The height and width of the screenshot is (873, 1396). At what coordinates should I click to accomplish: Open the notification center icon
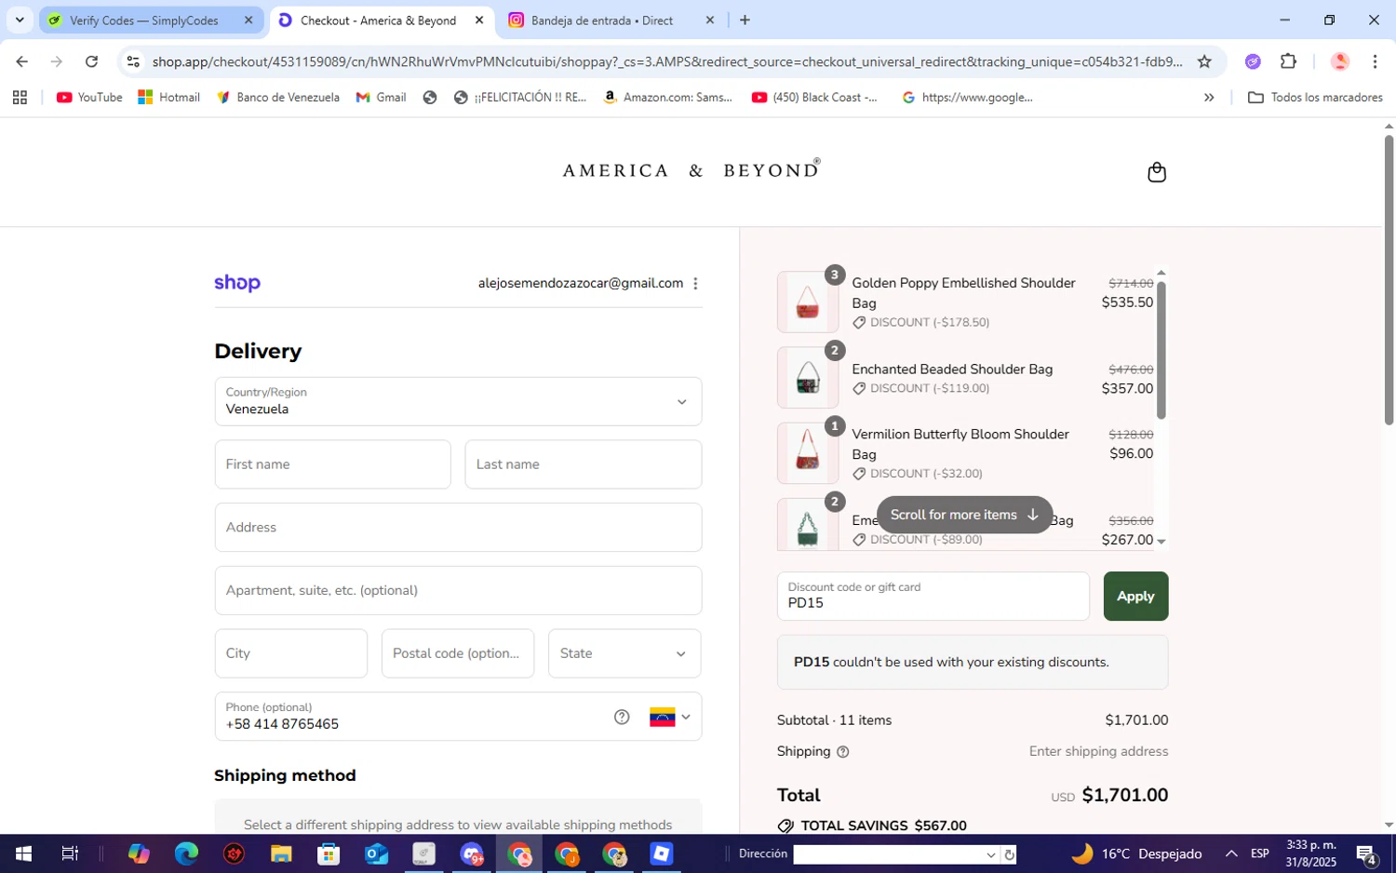[x=1367, y=853]
